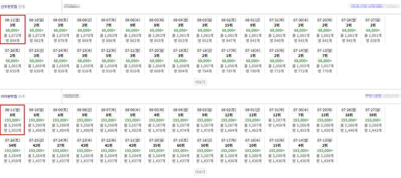Select highlighted 08-11(월) cell in 이태원맛집

tap(13, 120)
